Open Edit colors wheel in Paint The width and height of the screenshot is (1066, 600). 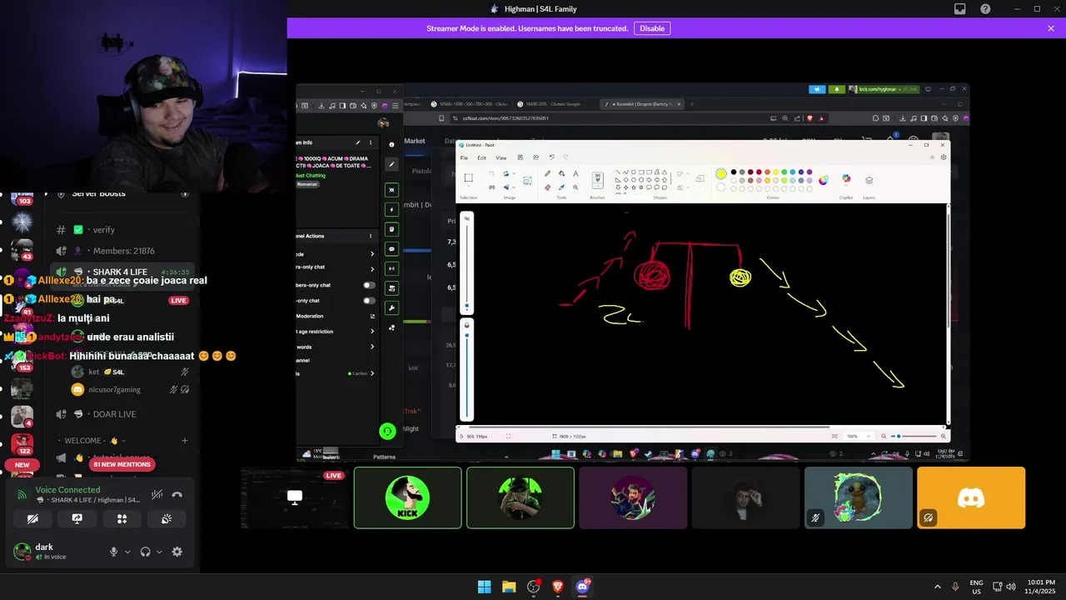[x=824, y=180]
